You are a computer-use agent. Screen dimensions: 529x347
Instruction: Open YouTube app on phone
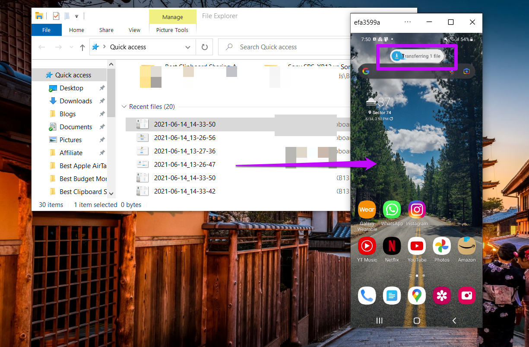tap(417, 246)
